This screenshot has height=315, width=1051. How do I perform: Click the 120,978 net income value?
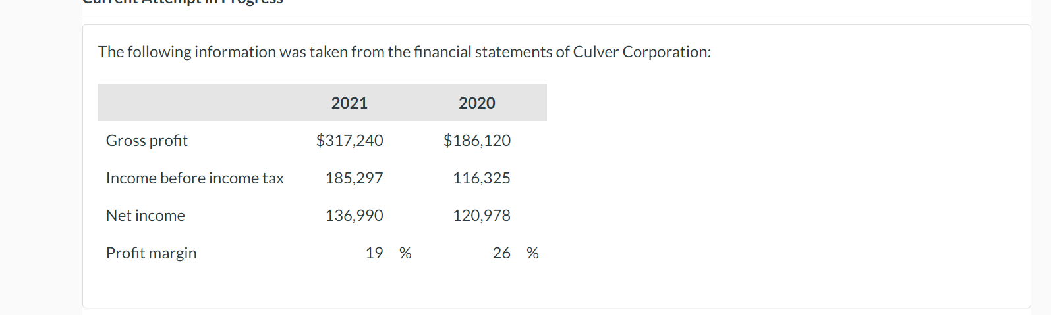(x=482, y=216)
